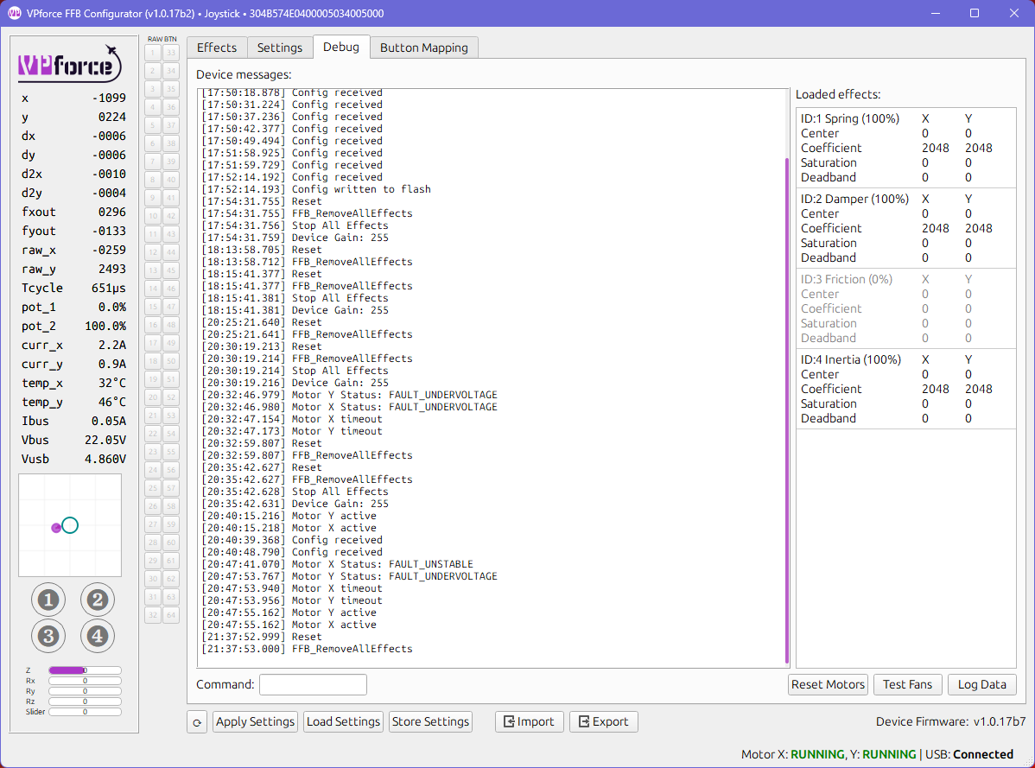Click the VPforce app icon in title bar
Screen dimensions: 1035x768
point(14,13)
